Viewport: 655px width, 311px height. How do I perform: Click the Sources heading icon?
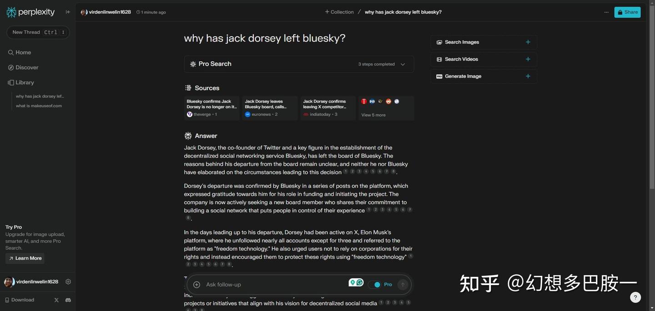click(188, 88)
